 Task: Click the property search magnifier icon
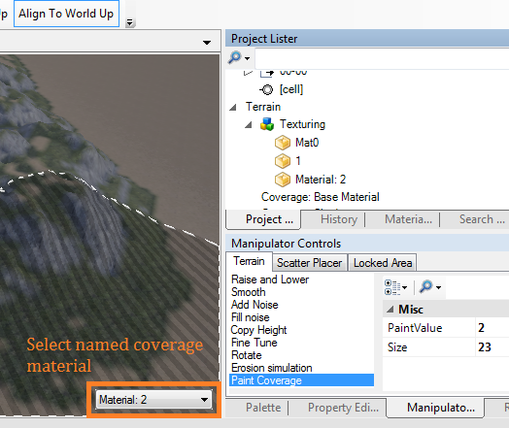click(426, 287)
